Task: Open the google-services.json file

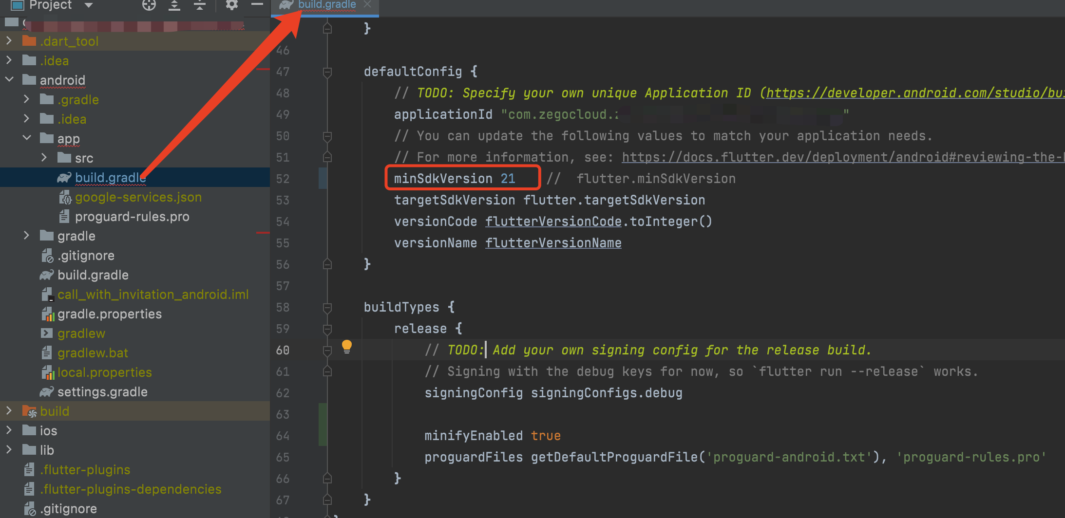Action: coord(138,197)
